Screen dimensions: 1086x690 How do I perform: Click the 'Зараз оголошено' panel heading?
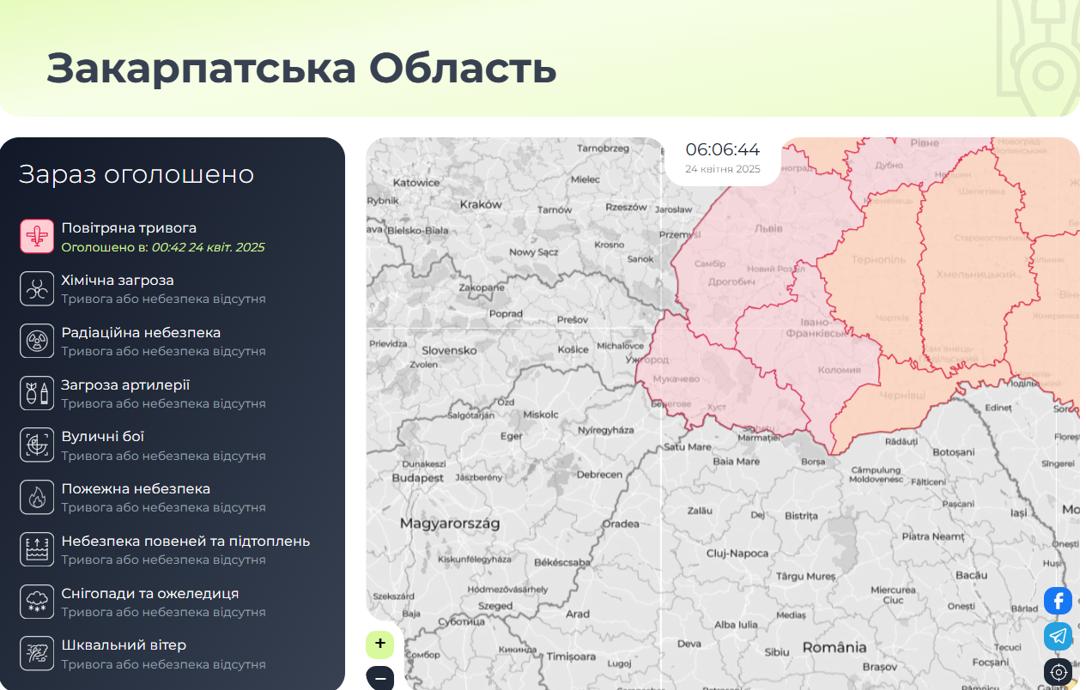[x=137, y=175]
